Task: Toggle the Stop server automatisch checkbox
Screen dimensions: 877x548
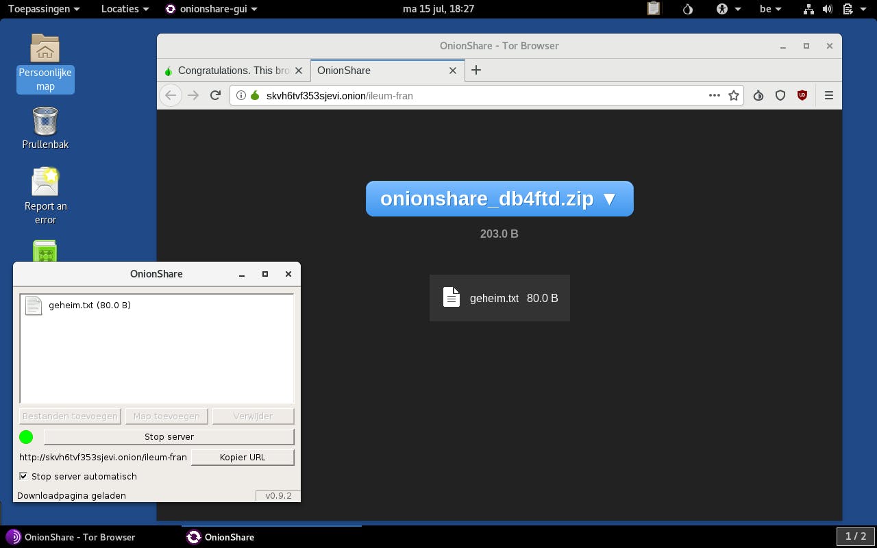Action: click(x=23, y=476)
